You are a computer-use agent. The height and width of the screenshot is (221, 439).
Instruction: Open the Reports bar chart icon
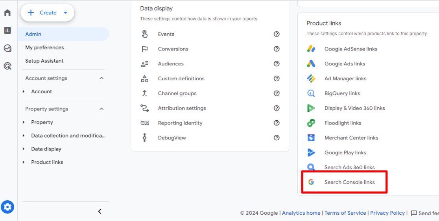click(7, 31)
